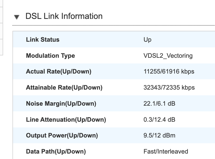The height and width of the screenshot is (159, 215).
Task: Click the partially visible left sidebar panel
Action: [x=1, y=27]
